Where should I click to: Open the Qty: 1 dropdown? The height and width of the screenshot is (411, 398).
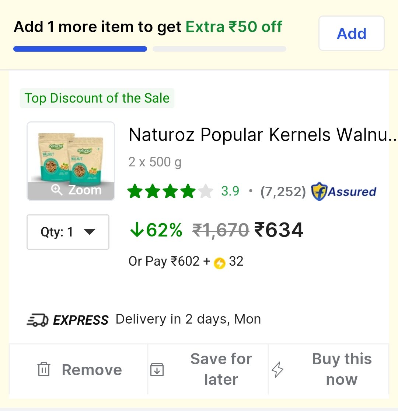coord(68,232)
